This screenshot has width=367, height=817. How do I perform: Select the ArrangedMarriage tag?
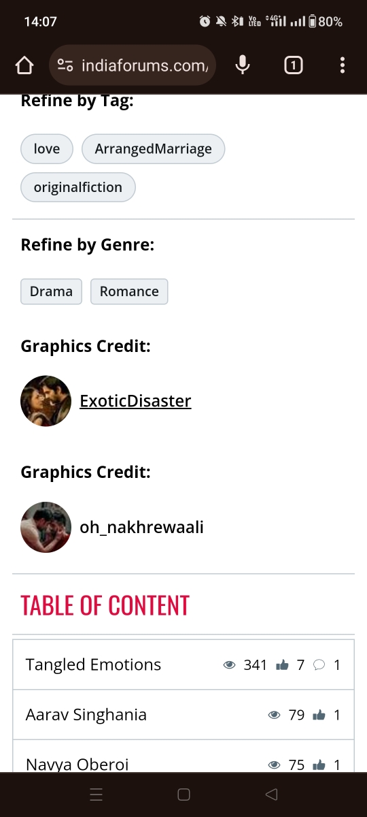(x=154, y=149)
